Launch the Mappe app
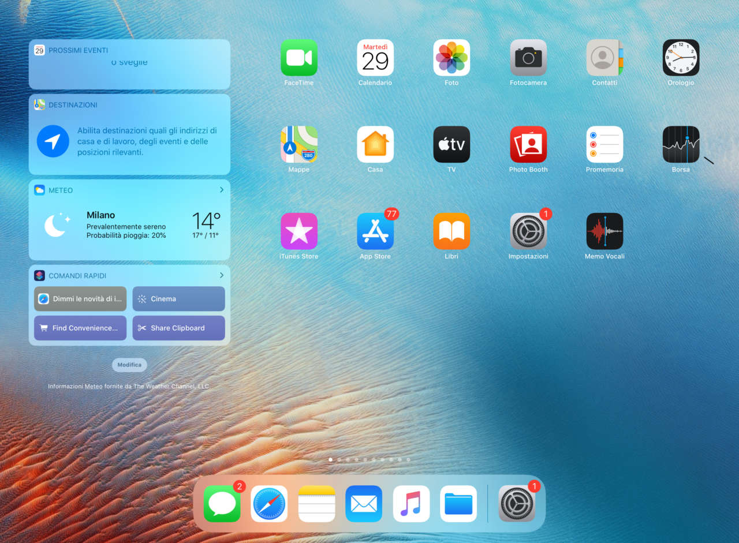The image size is (739, 543). coord(299,144)
